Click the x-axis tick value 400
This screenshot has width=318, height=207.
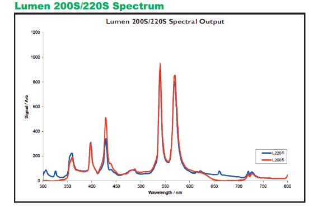pos(92,186)
